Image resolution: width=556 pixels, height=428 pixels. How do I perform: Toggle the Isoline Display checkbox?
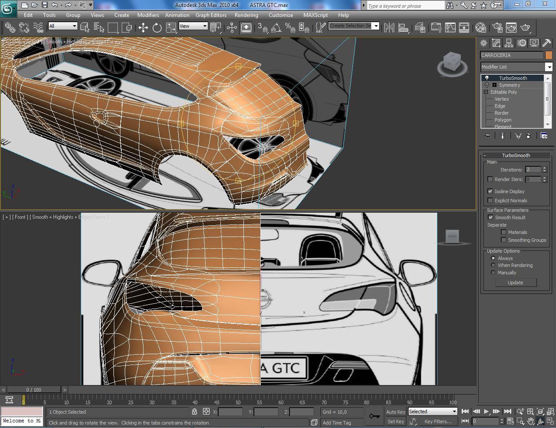click(x=490, y=191)
